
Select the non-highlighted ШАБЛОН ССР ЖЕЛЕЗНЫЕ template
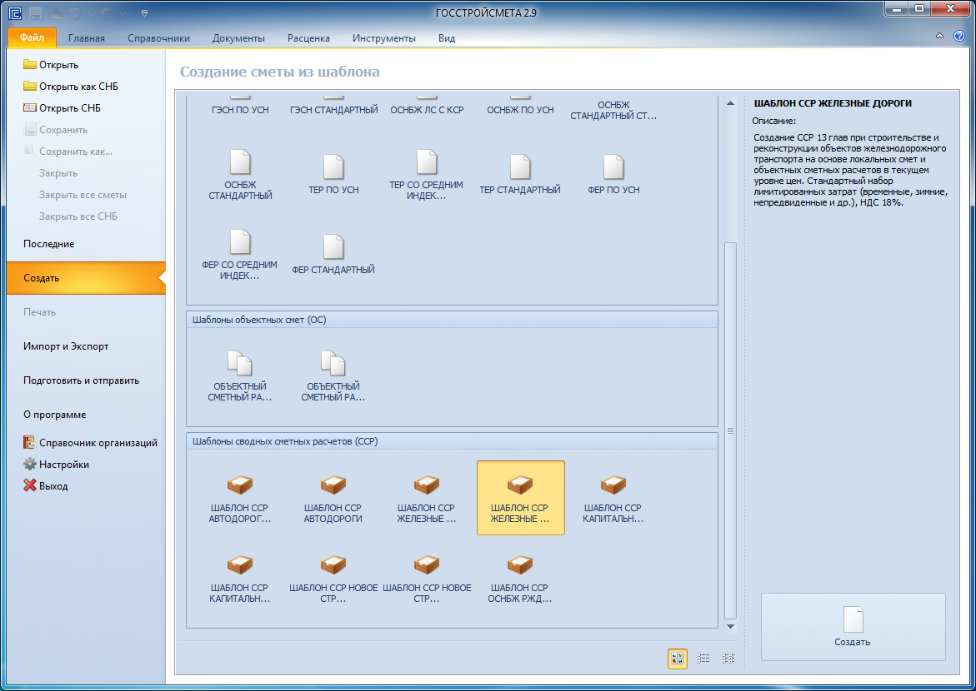pos(427,498)
